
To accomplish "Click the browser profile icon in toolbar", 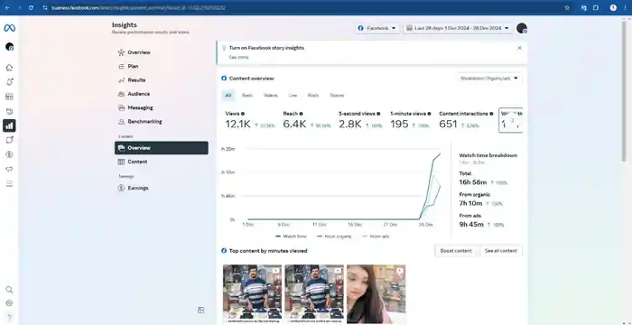I will tap(613, 7).
